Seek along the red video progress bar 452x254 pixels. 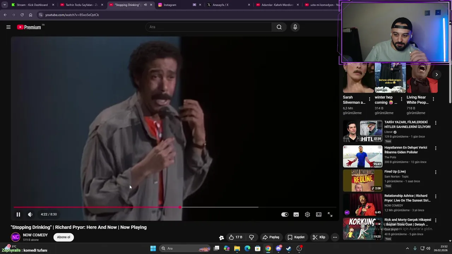pos(175,207)
